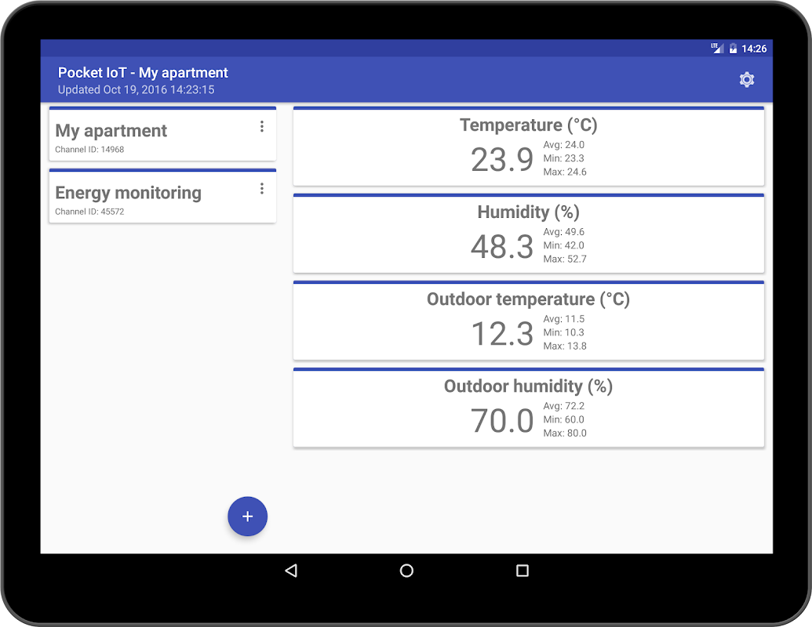Open the Humidity (%) card

pos(529,234)
